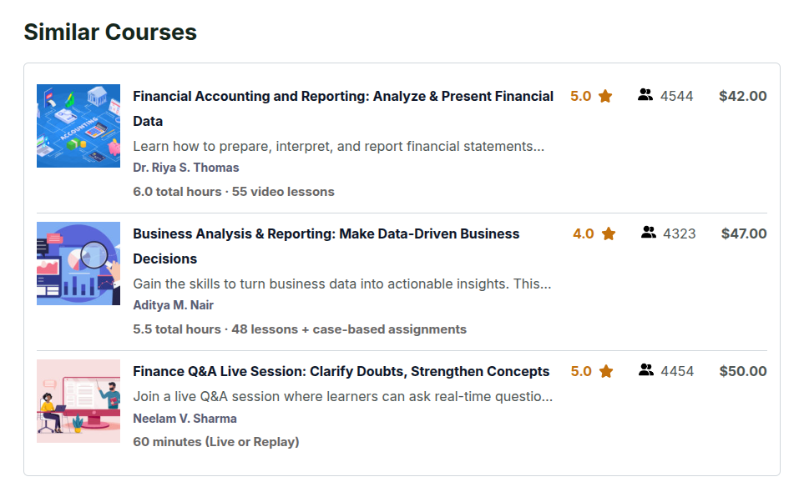Select the live Q&A session thumbnail
Image resolution: width=804 pixels, height=502 pixels.
[78, 401]
